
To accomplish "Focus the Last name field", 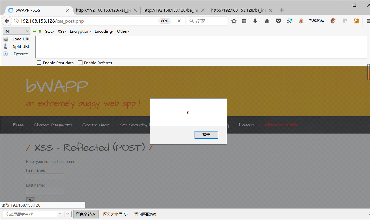I will [x=45, y=191].
